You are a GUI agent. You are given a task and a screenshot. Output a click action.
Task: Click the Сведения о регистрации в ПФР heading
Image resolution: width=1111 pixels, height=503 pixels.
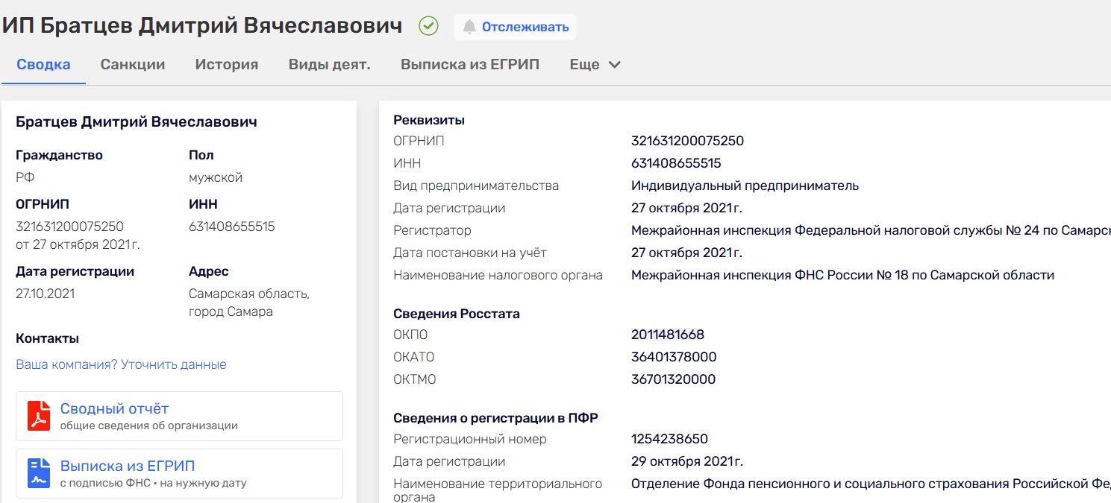click(x=495, y=418)
